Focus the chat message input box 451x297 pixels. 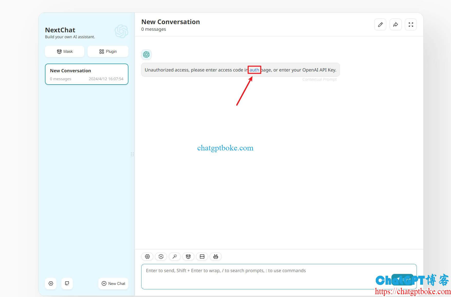pos(279,276)
